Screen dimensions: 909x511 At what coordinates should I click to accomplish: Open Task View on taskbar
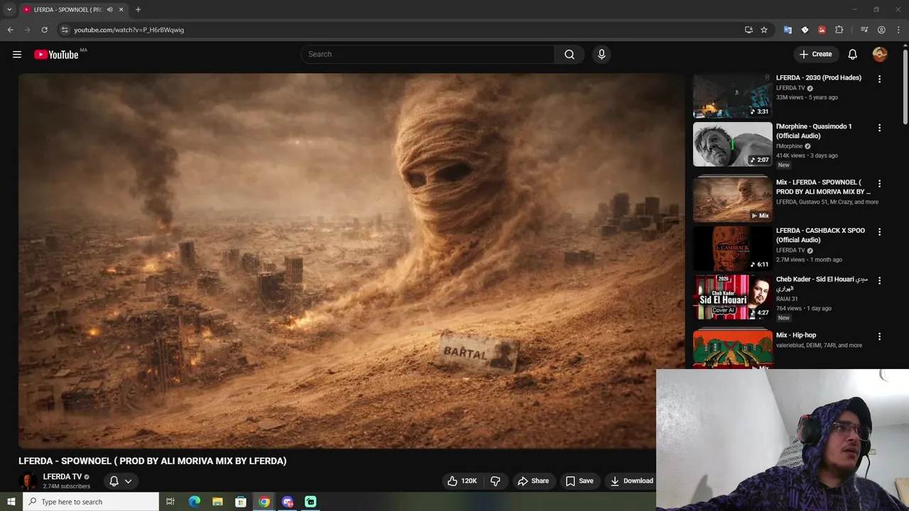click(170, 502)
